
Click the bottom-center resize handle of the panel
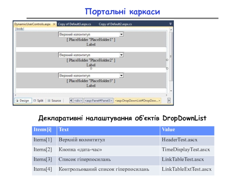click(91, 68)
